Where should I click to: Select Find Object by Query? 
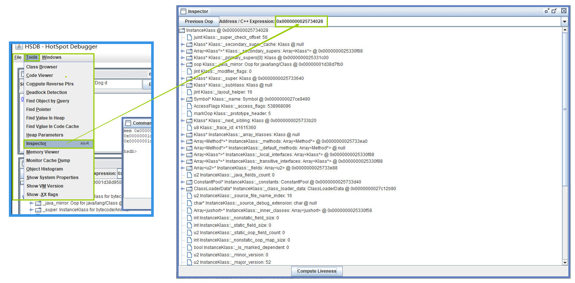tap(59, 101)
